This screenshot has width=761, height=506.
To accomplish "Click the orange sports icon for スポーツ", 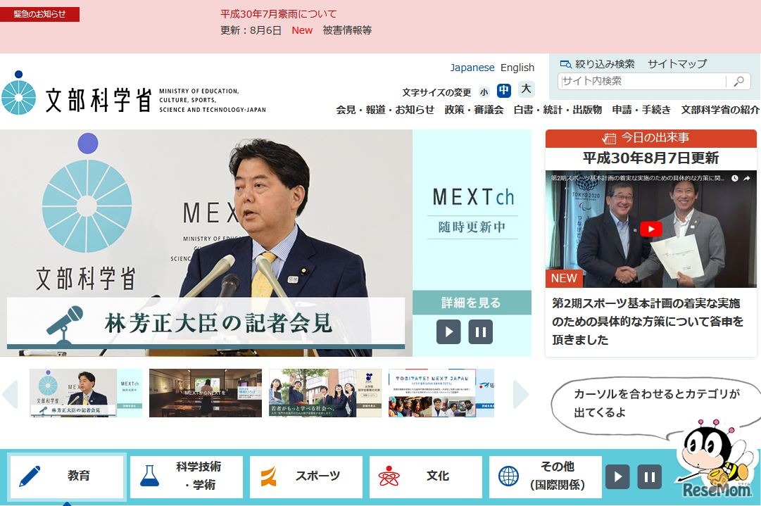I will [x=268, y=476].
